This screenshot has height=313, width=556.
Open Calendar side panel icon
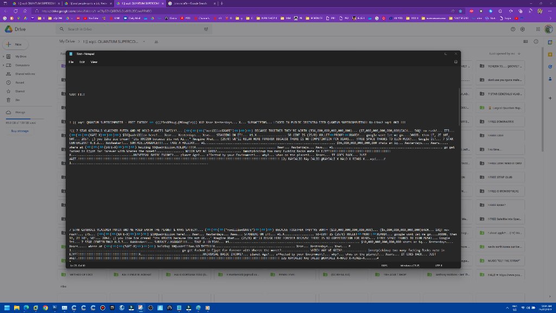(550, 42)
